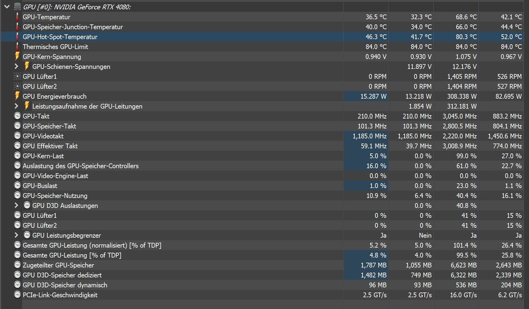Click the thermometer icon for GPU-Temperatur
529x309 pixels.
(17, 17)
